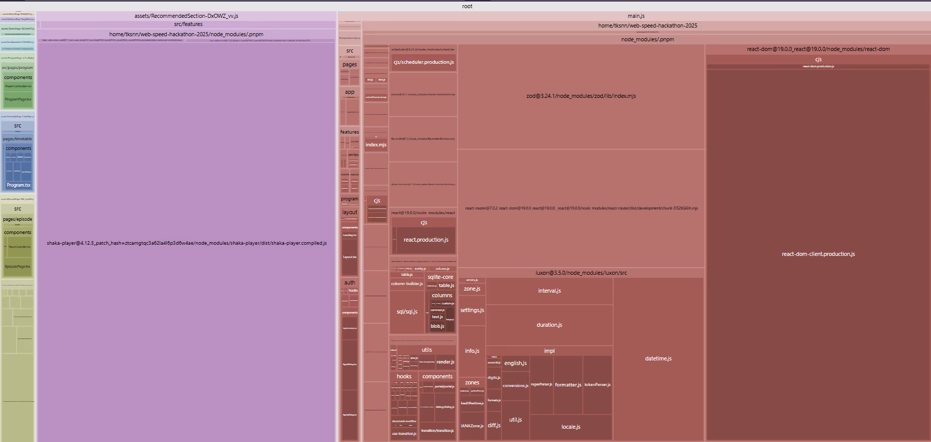
Task: Click the duration.js block
Action: pyautogui.click(x=549, y=325)
